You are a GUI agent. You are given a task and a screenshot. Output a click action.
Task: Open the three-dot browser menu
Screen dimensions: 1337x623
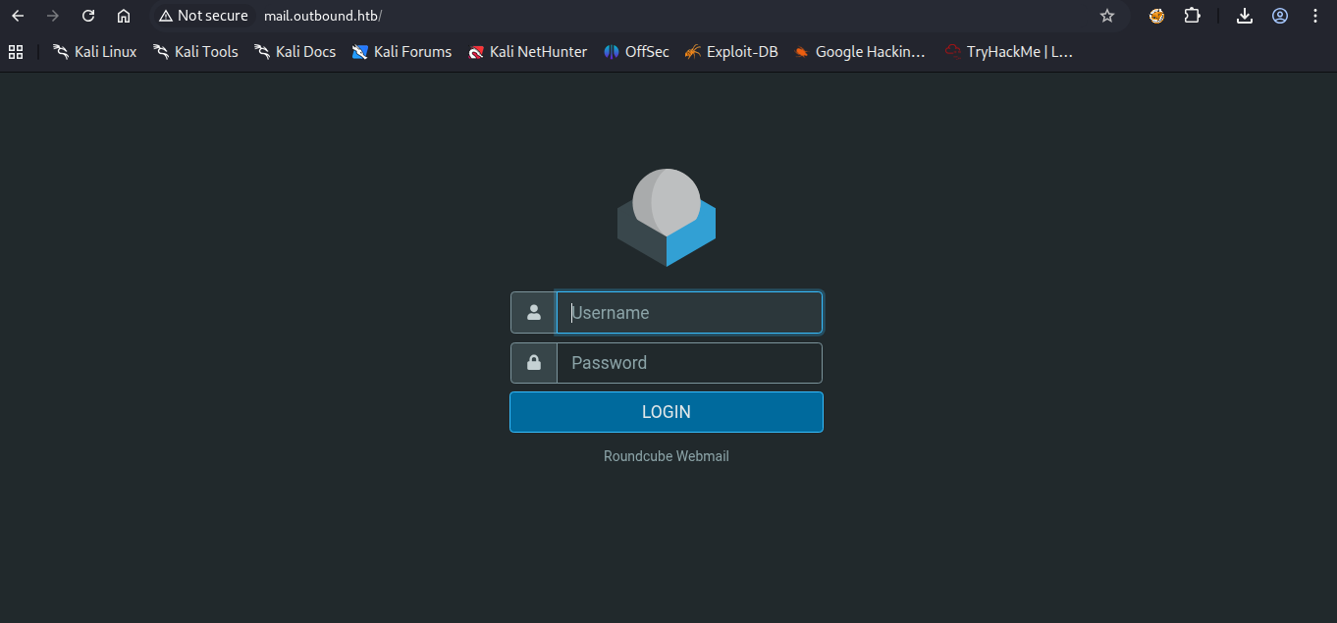coord(1314,16)
